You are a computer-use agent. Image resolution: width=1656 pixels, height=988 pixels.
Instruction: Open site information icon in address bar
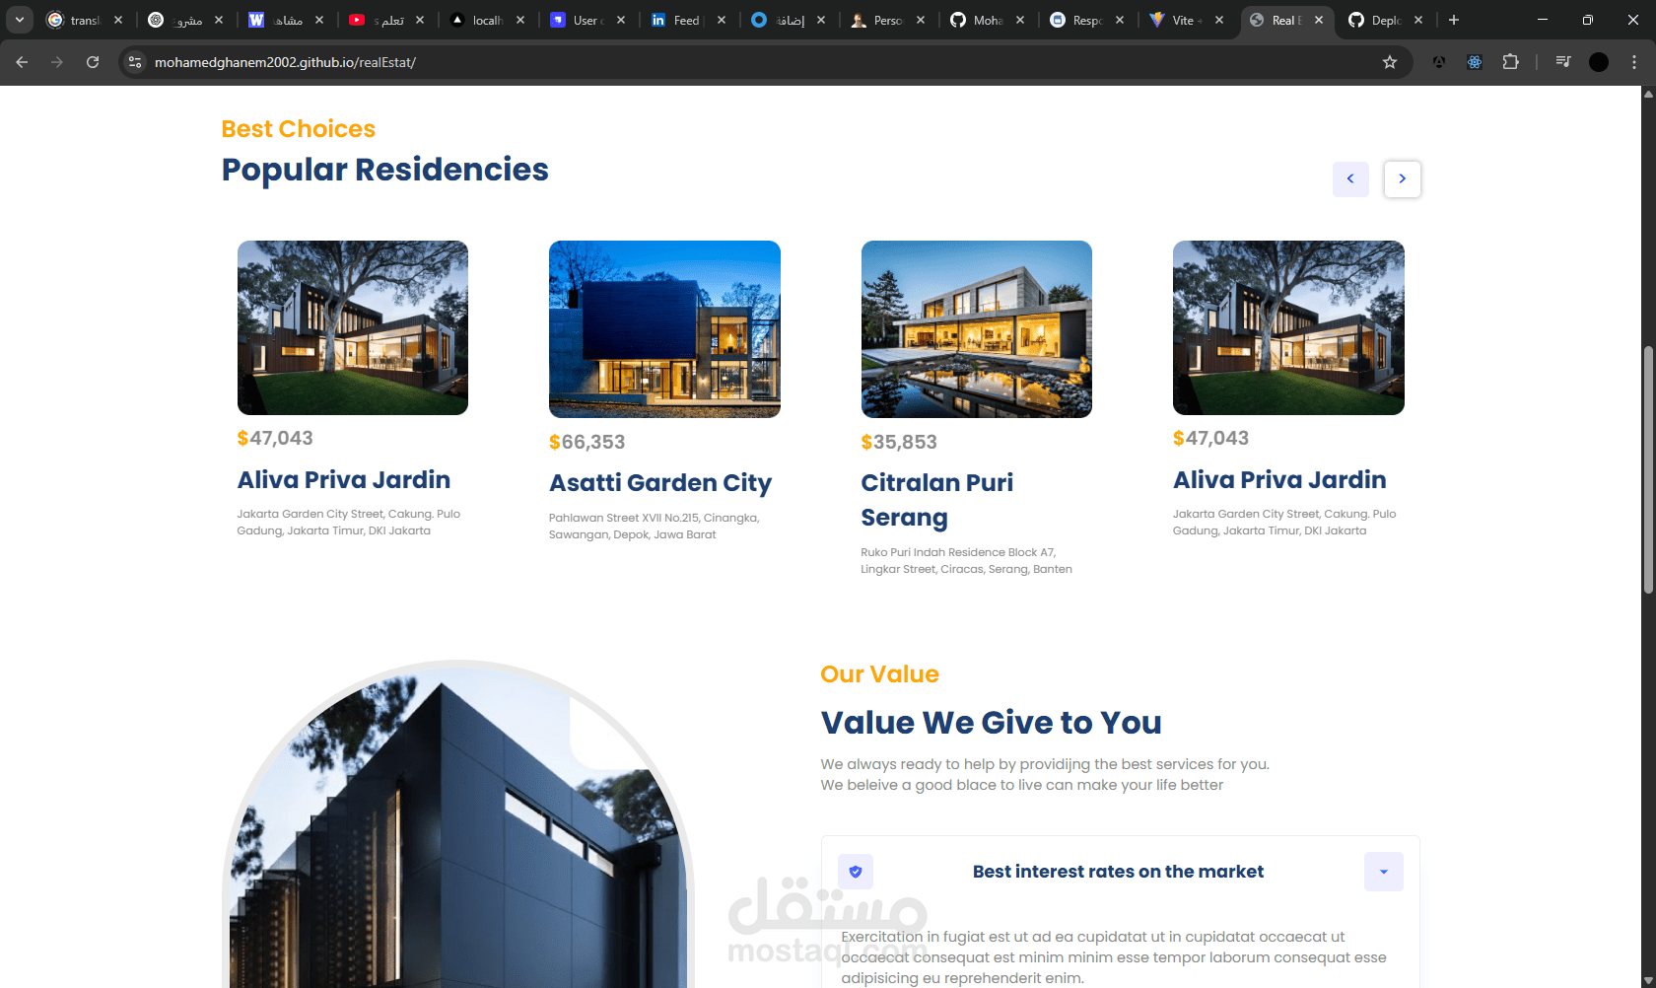(x=134, y=62)
